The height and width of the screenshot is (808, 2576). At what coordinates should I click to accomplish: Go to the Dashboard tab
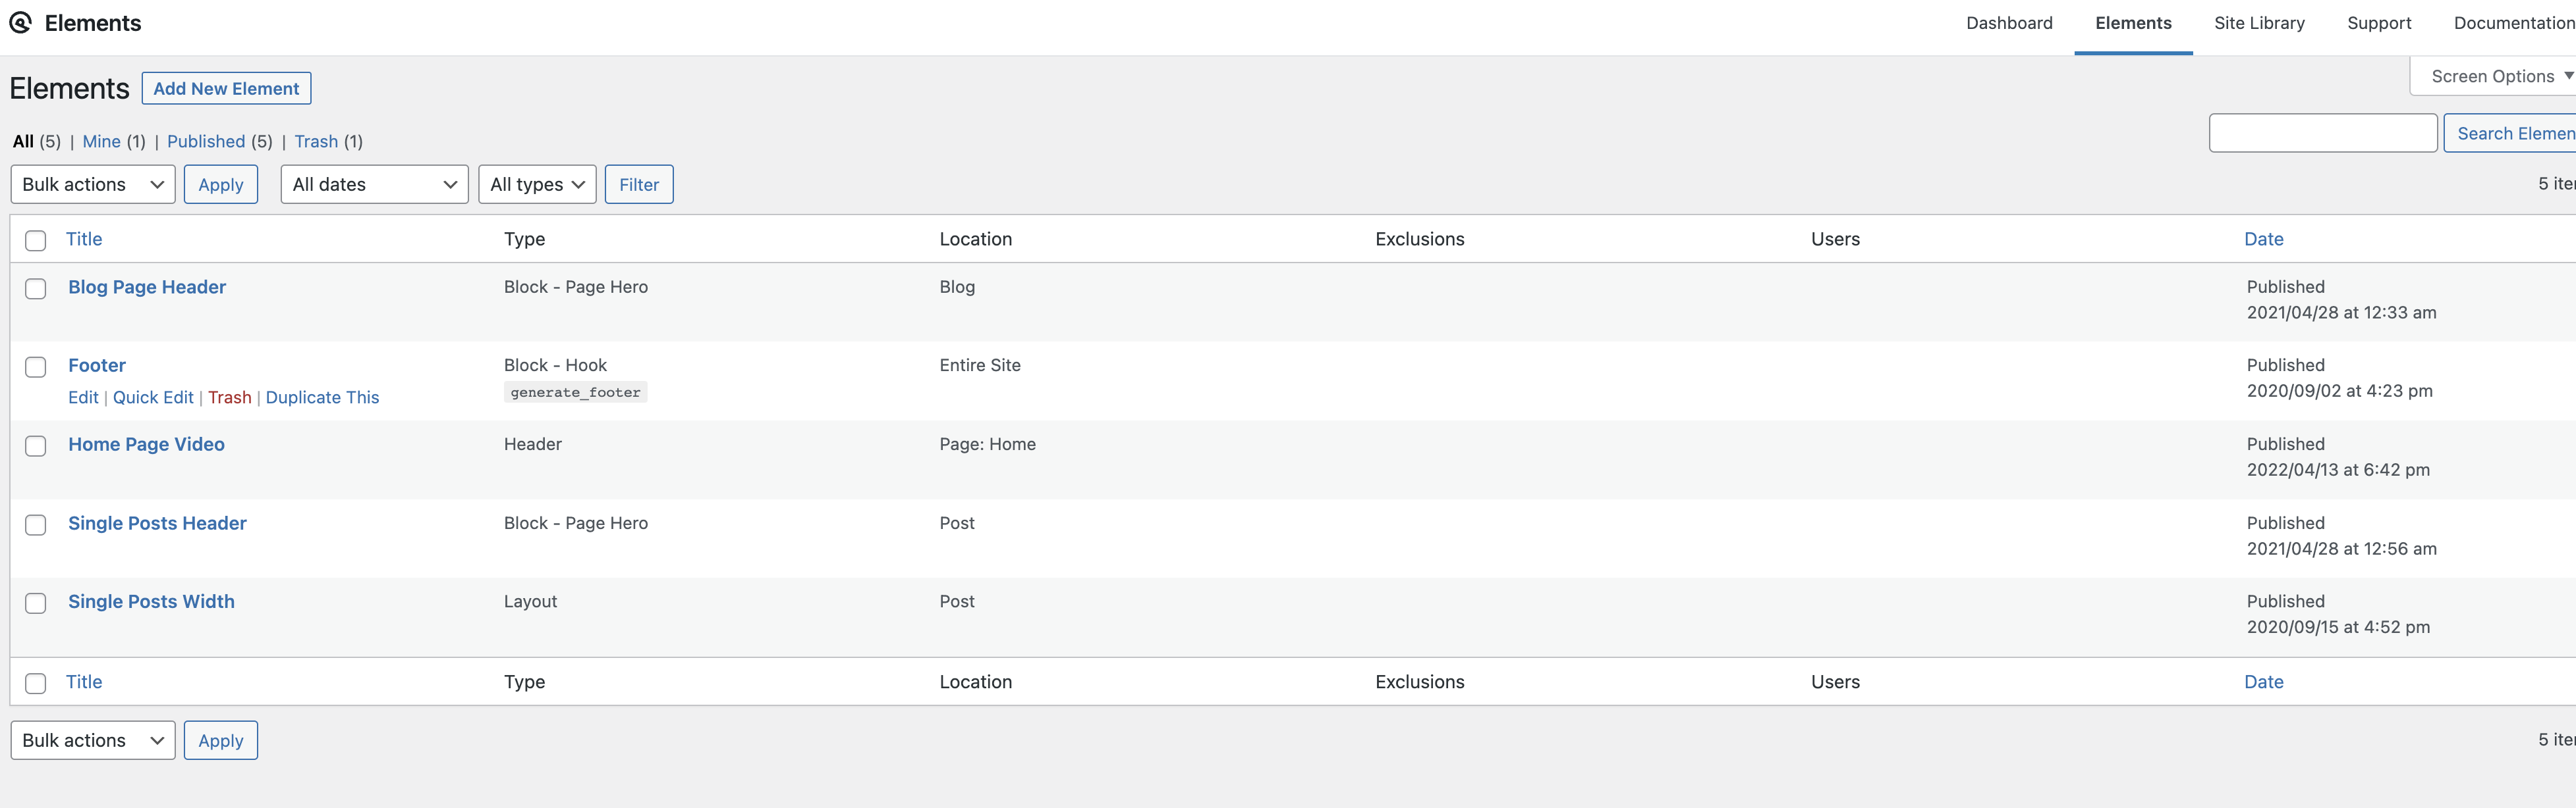point(2009,23)
